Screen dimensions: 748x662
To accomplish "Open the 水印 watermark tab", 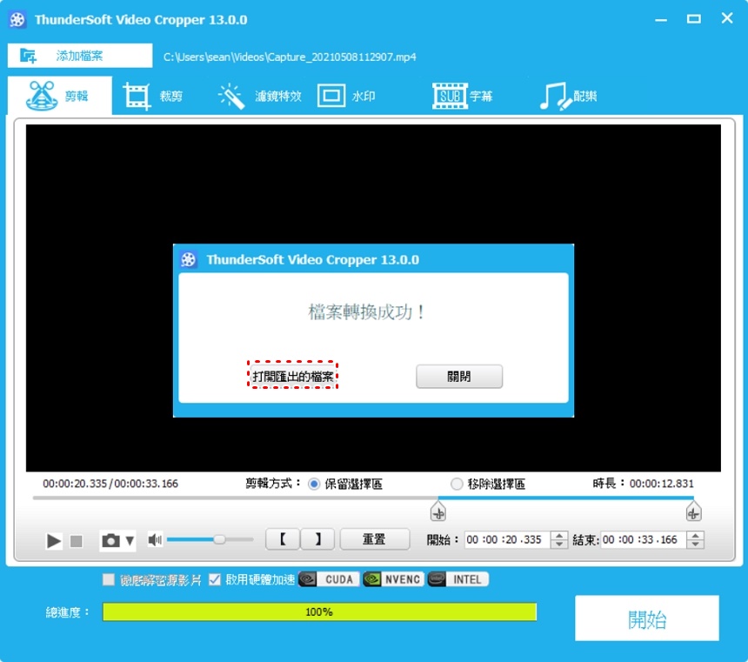I will (346, 97).
